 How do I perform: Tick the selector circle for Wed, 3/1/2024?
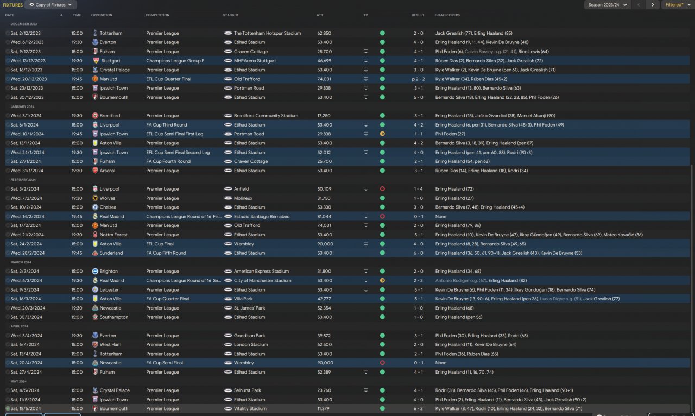tap(8, 116)
